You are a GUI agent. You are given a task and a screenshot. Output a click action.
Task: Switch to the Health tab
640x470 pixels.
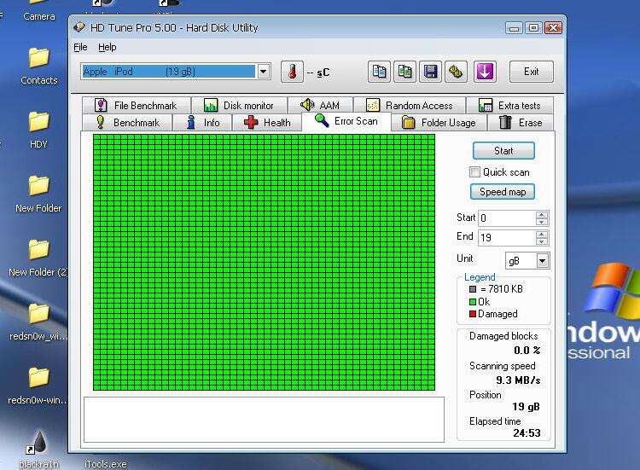[267, 123]
